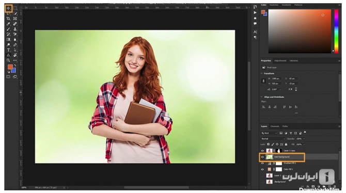Switch to the Swatches tab
This screenshot has width=346, height=193.
click(x=274, y=5)
